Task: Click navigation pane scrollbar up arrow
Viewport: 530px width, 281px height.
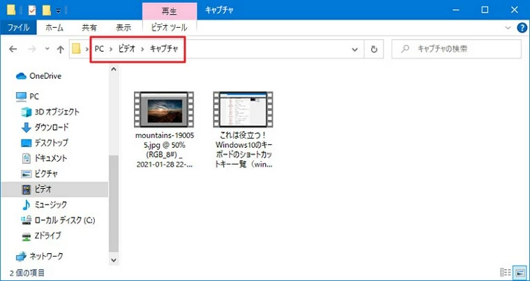Action: click(114, 69)
